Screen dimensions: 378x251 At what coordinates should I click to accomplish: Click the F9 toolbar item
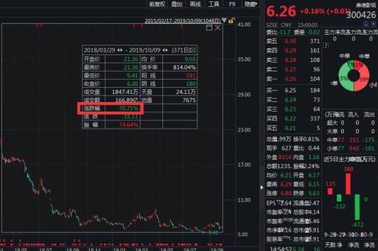(x=232, y=4)
